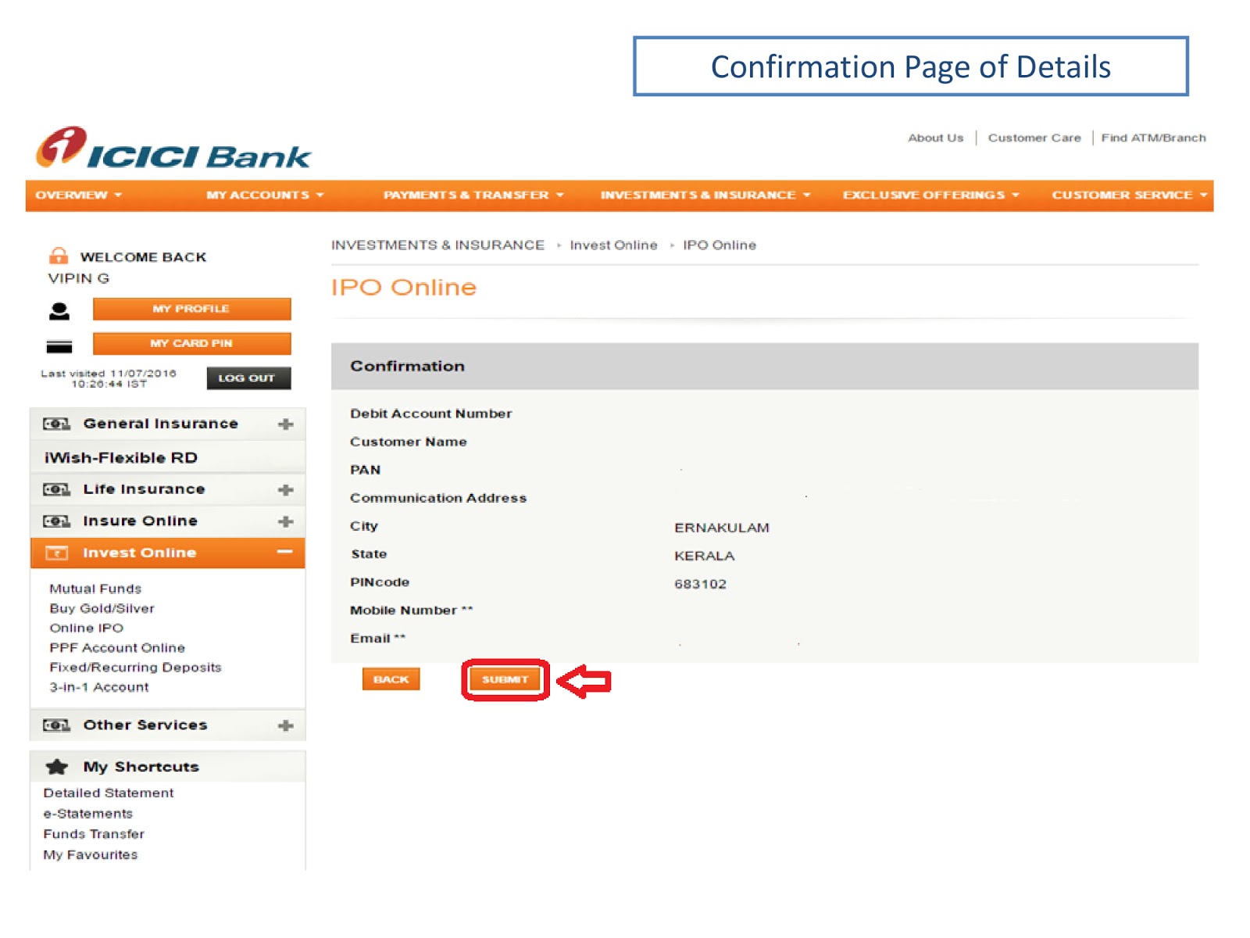Click the Insure Online money icon
Image resolution: width=1250 pixels, height=938 pixels.
point(56,521)
